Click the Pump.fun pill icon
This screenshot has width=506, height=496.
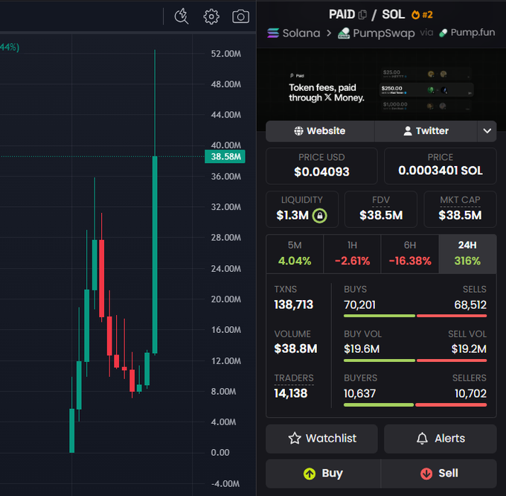443,33
